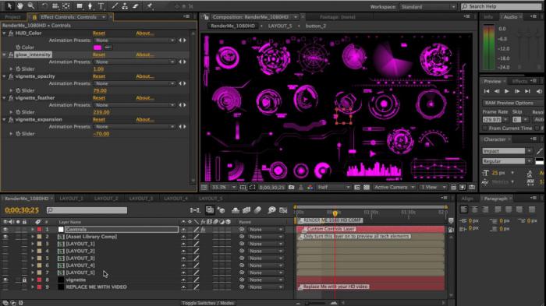Click the LAYOUT_5 breadcrumb in viewer
Viewport: 546px width, 306px height.
pyautogui.click(x=280, y=26)
